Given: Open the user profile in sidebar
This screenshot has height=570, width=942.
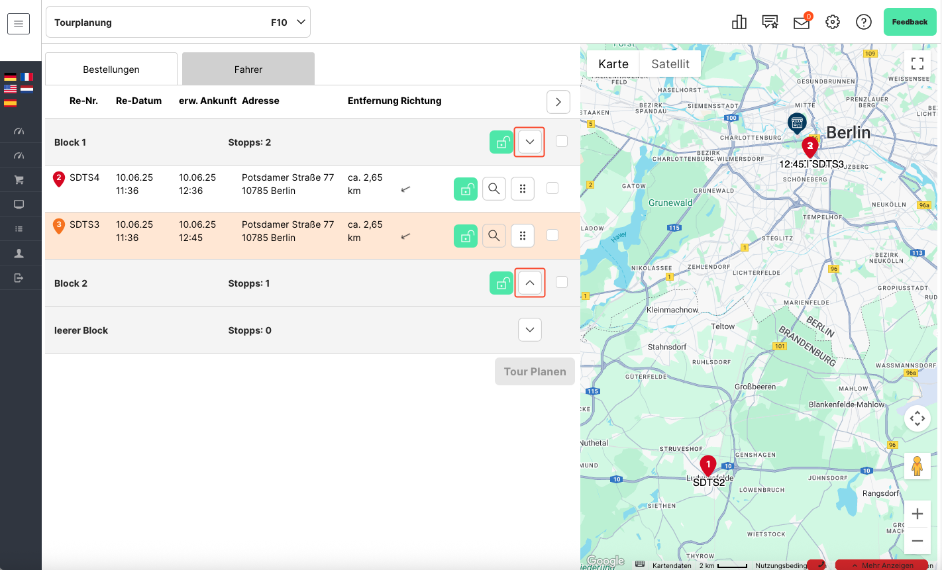Looking at the screenshot, I should pos(19,254).
